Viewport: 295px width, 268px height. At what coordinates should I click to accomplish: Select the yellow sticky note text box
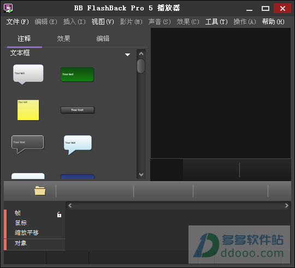click(28, 110)
